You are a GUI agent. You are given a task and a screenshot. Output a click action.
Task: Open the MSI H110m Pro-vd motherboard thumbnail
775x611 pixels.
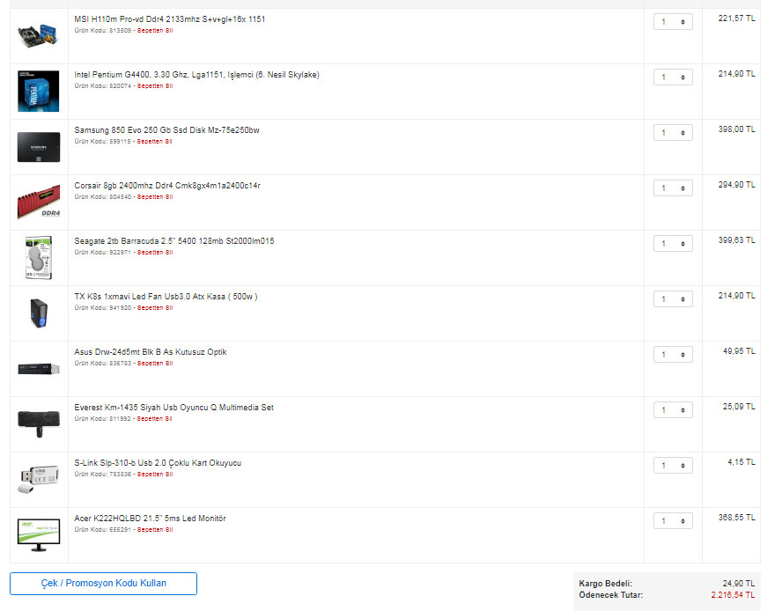[39, 35]
